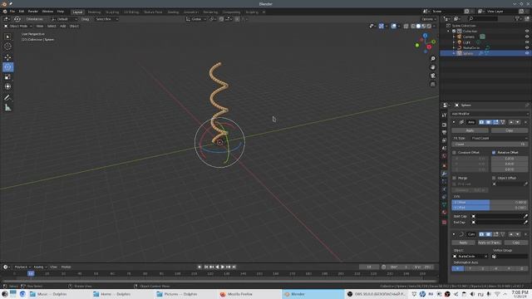Click Apply as Shapekey on Curve modifier
This screenshot has width=532, height=299.
click(490, 243)
